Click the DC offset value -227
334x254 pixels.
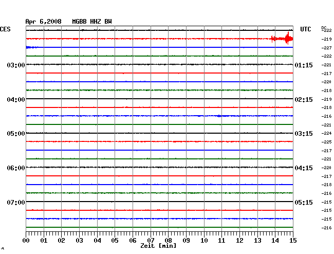pos(326,48)
